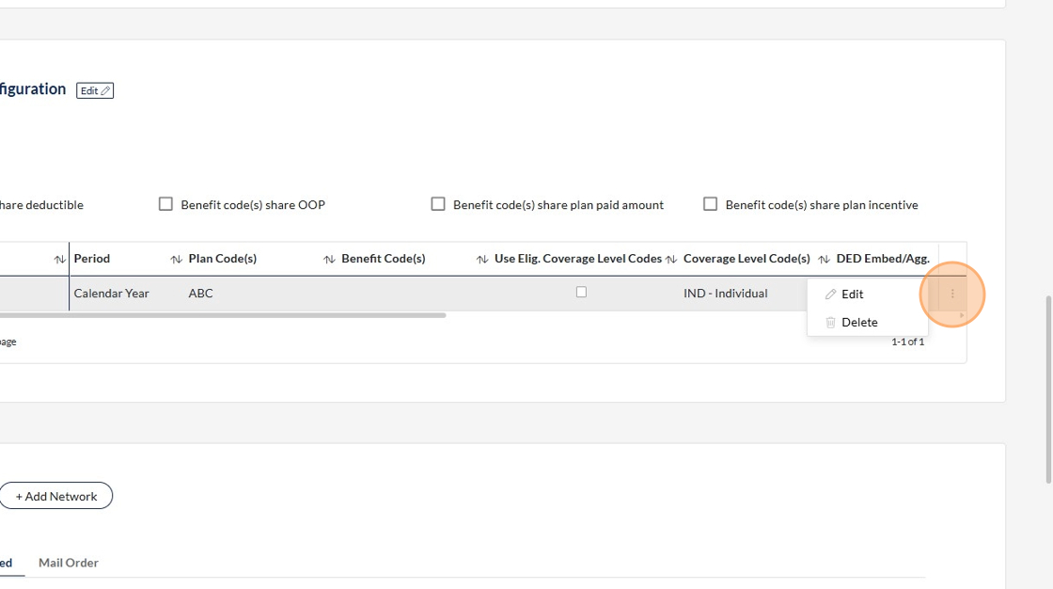This screenshot has width=1053, height=589.
Task: Sort by DED Embed/Agg. column icon
Action: [824, 259]
